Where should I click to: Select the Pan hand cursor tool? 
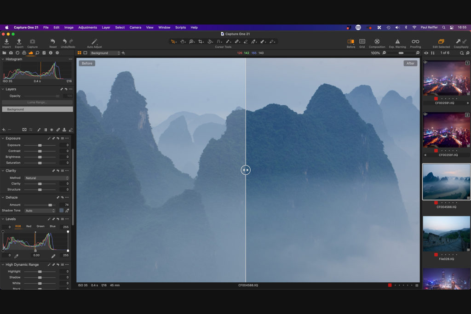pos(182,41)
